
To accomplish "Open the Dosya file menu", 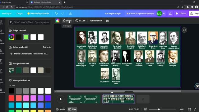I will [20, 13].
